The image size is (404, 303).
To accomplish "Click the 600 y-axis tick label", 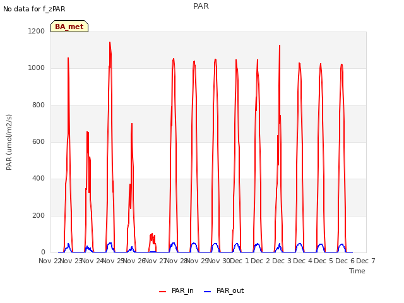I will (x=39, y=141).
